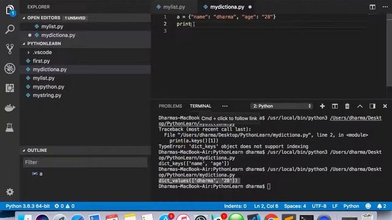
Task: Switch to the Problems panel tab
Action: click(170, 106)
